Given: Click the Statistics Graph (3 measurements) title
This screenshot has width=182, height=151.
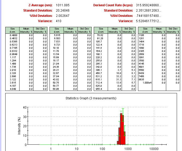Looking at the screenshot, I should click(91, 98).
